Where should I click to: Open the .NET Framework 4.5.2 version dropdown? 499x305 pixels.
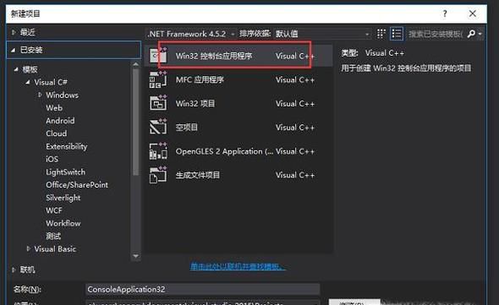click(x=192, y=34)
